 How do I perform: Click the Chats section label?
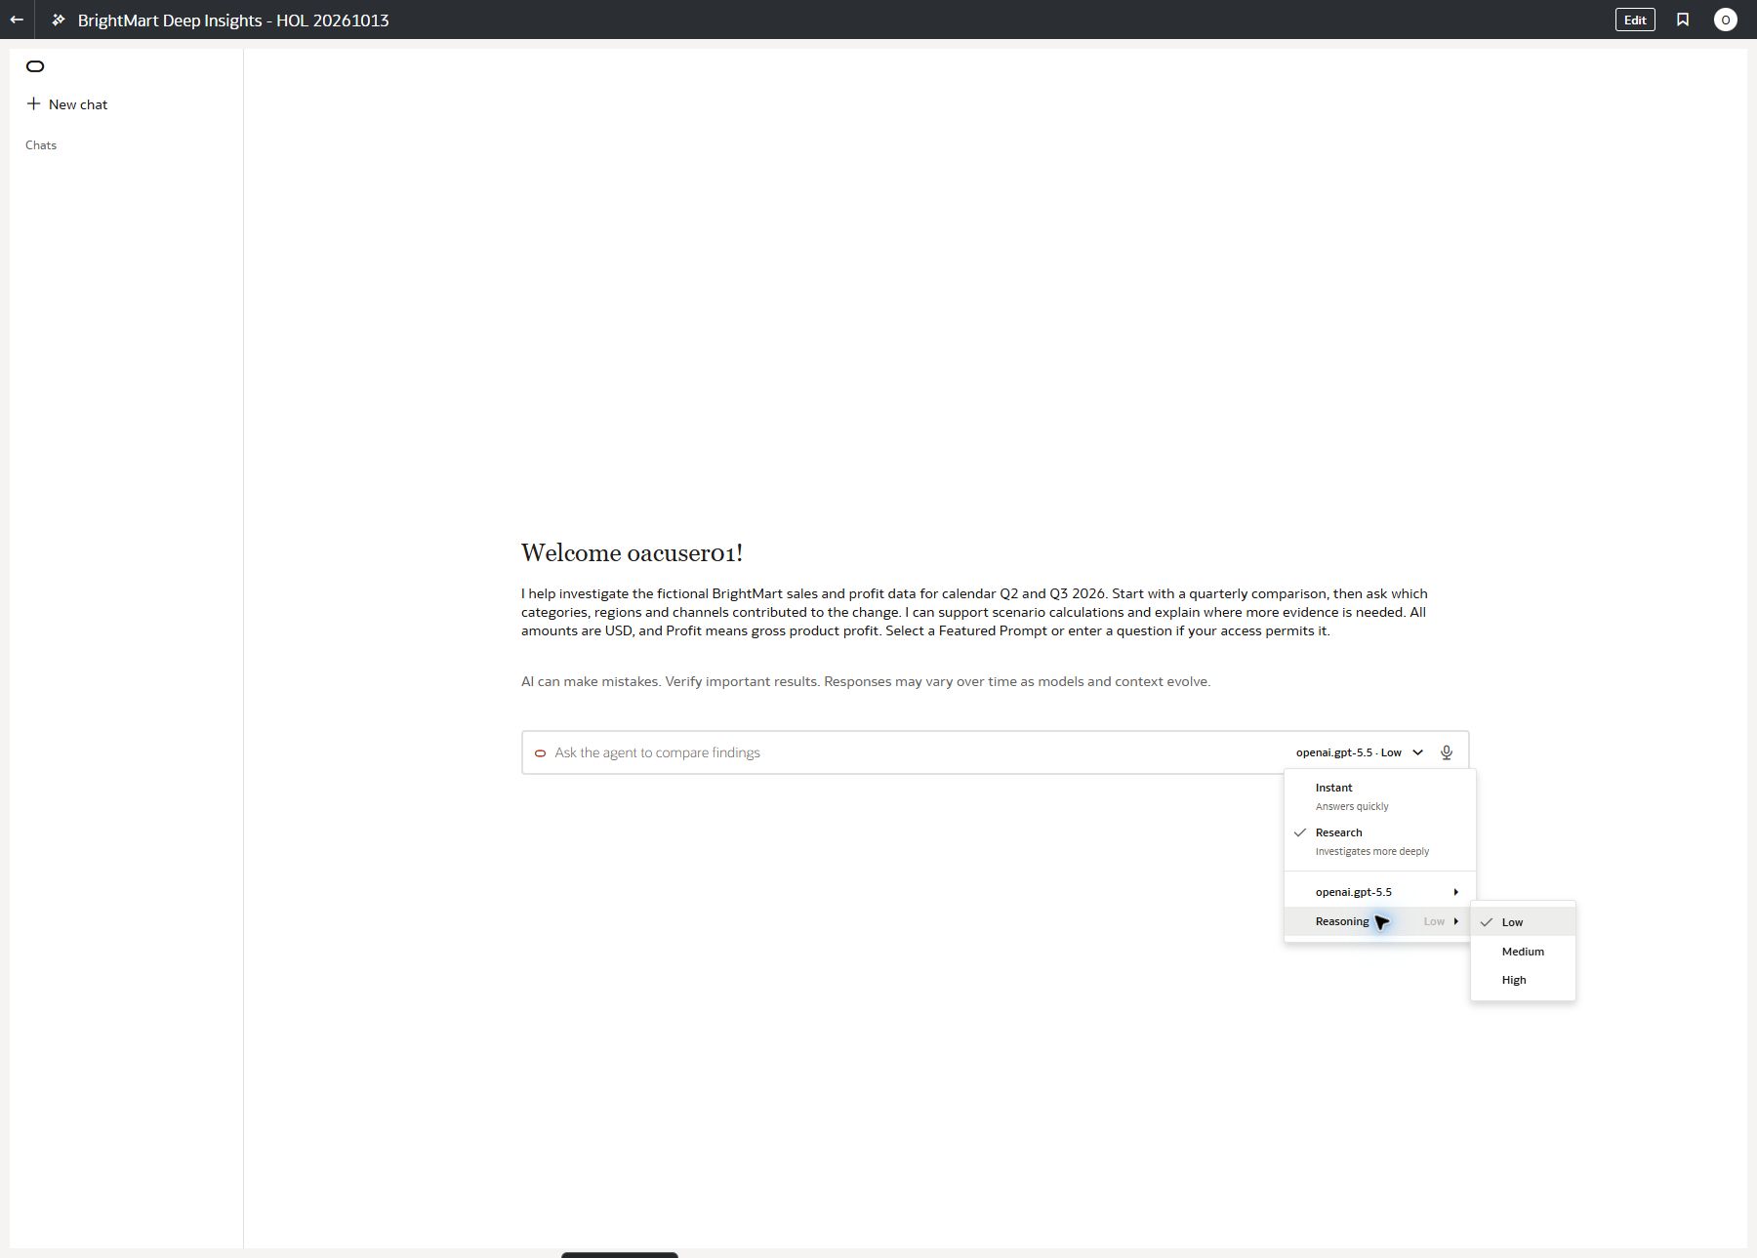pyautogui.click(x=41, y=145)
